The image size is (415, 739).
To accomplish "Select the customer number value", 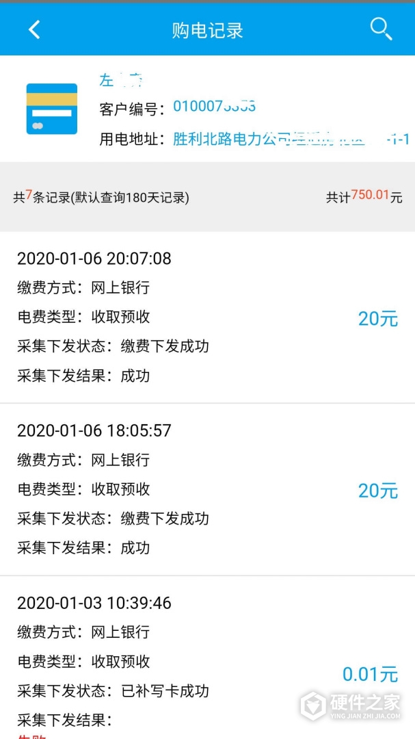I will coord(214,107).
